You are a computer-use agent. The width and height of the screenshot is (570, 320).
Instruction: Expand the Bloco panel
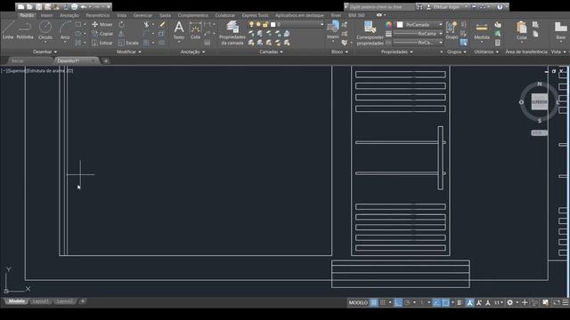(339, 52)
